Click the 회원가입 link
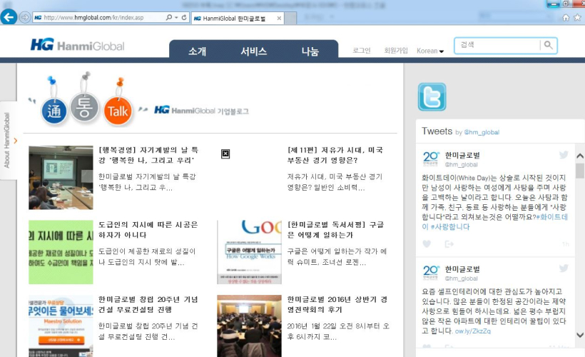The width and height of the screenshot is (585, 357). pos(396,51)
